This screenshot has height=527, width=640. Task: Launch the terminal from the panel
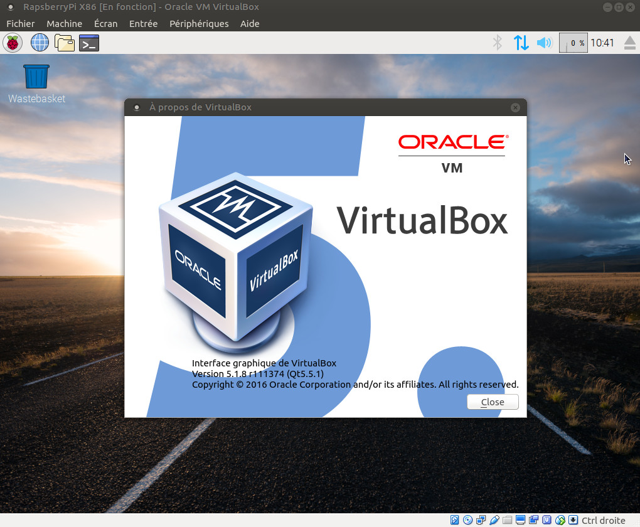[x=89, y=43]
